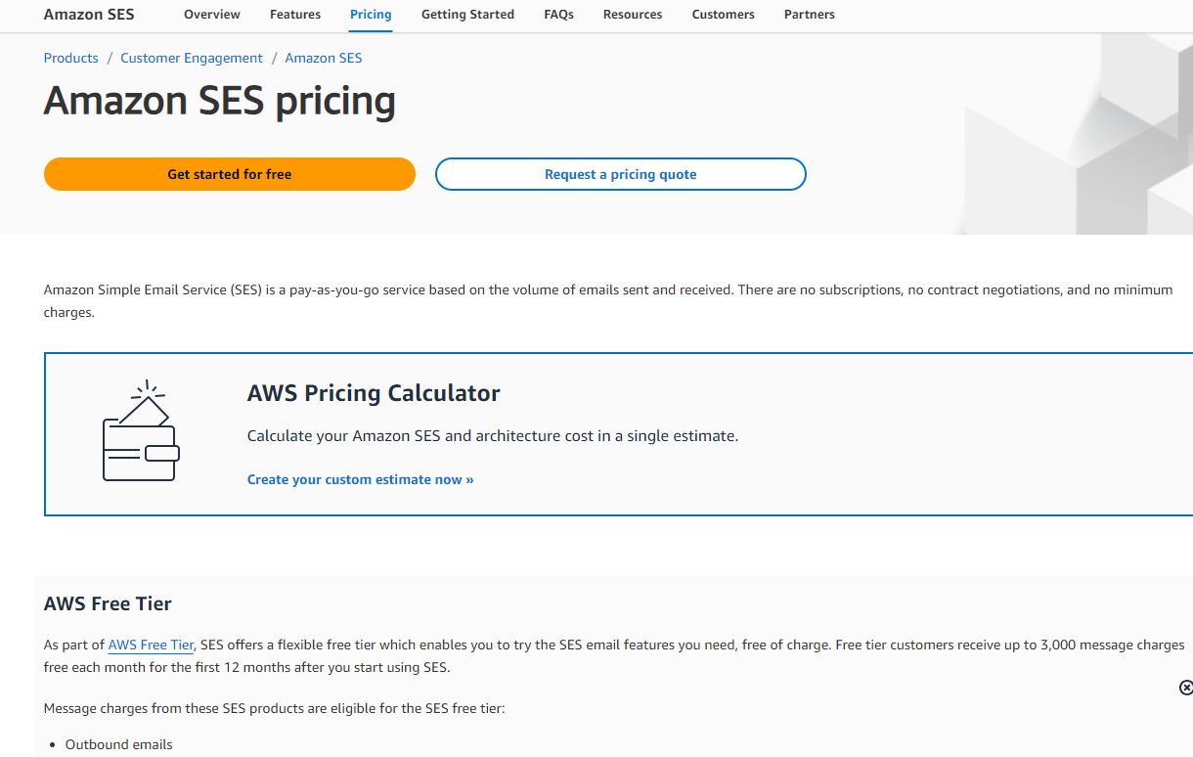Open the Partners tab
The image size is (1193, 757).
810,15
